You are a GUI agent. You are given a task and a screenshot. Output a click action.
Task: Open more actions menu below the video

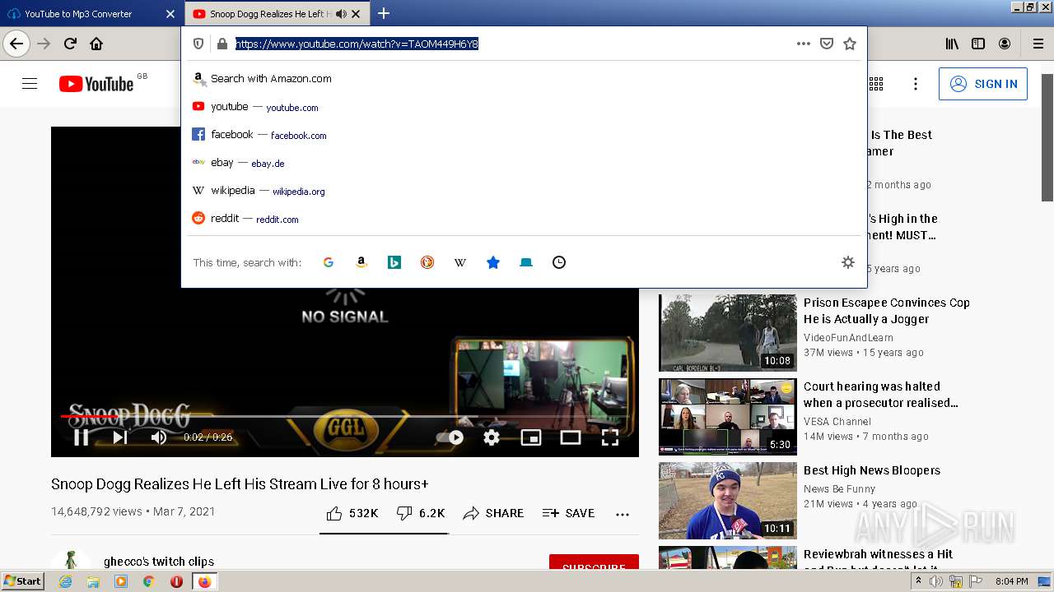[623, 514]
